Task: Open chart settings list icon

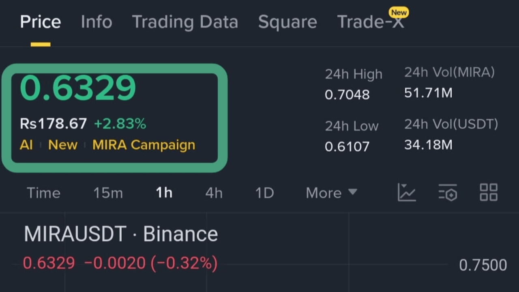Action: click(448, 193)
